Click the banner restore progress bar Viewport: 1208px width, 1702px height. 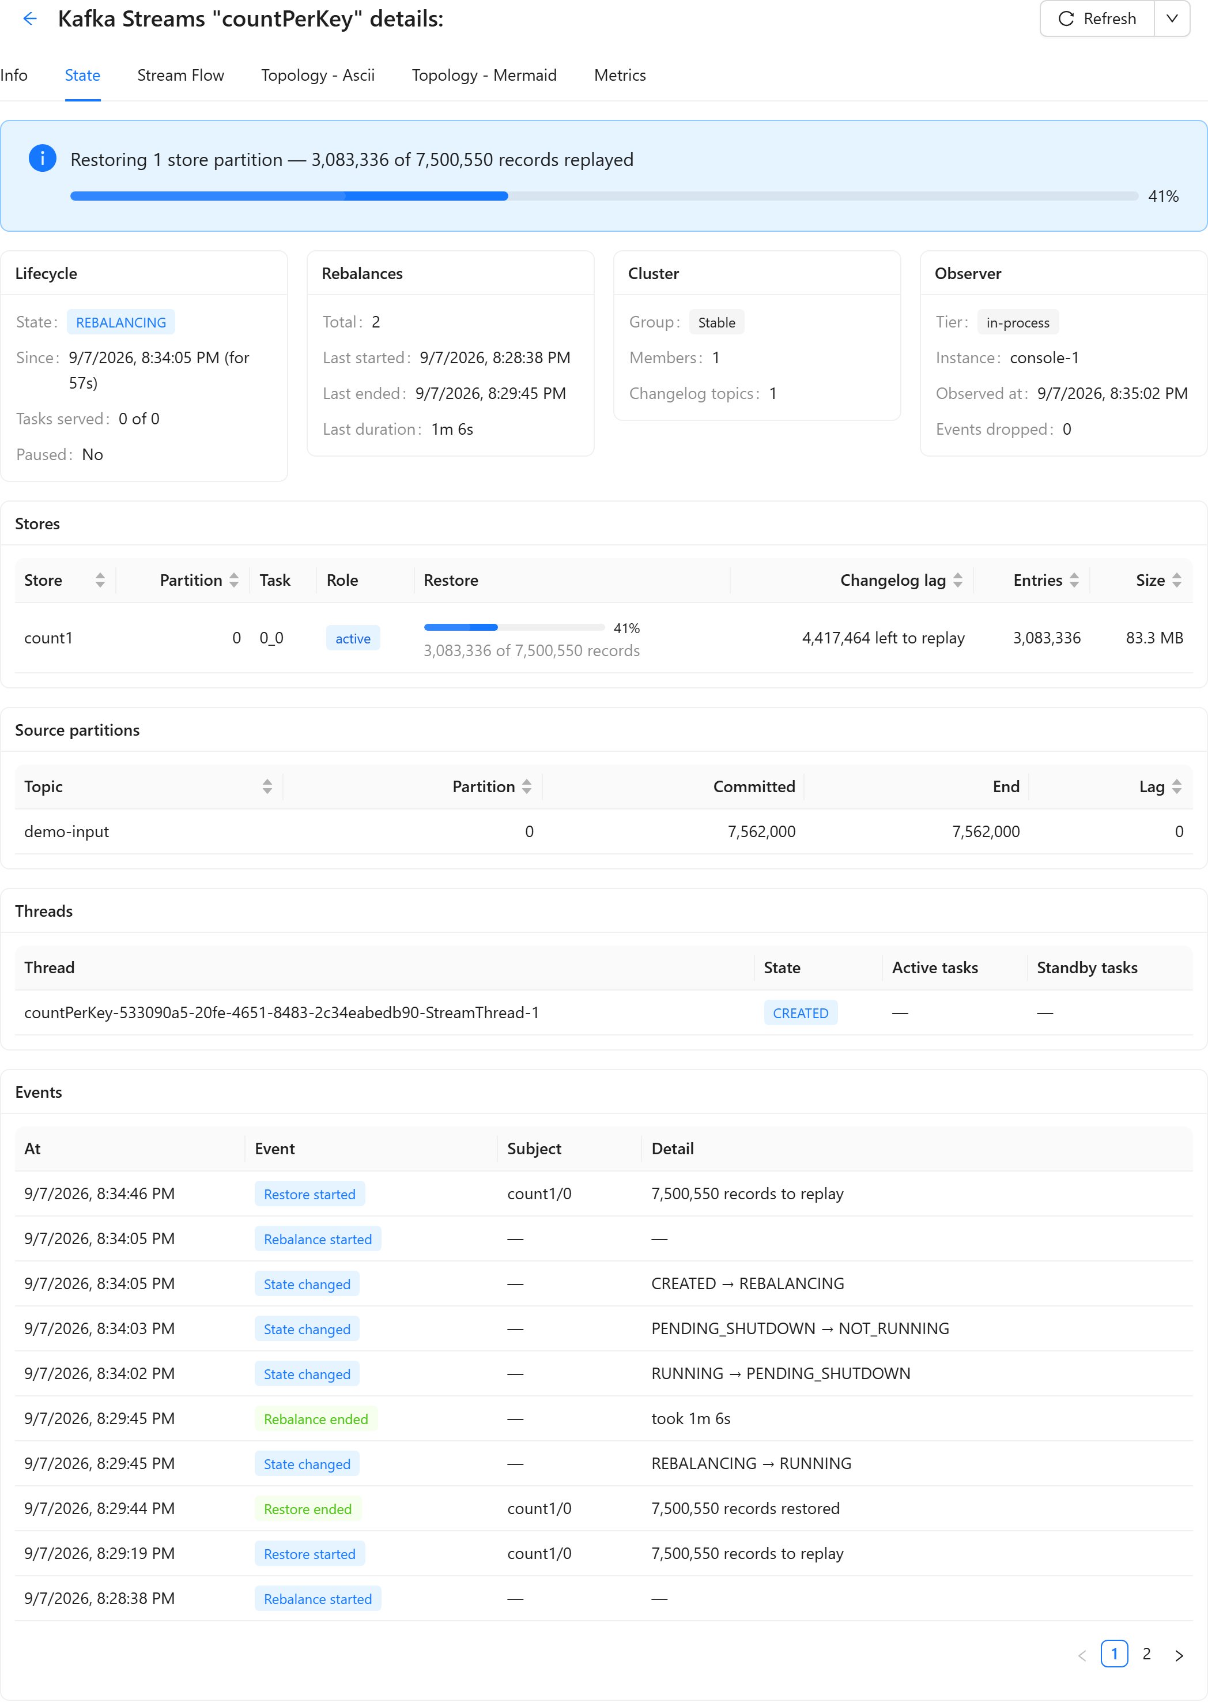coord(604,195)
